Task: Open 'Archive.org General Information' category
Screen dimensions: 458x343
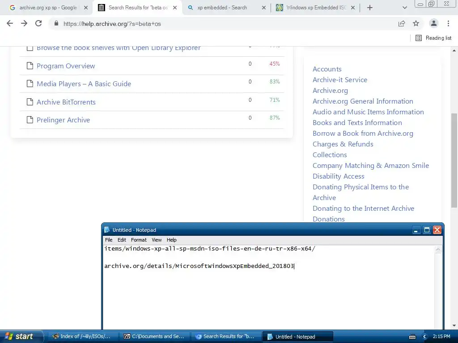Action: pyautogui.click(x=363, y=101)
